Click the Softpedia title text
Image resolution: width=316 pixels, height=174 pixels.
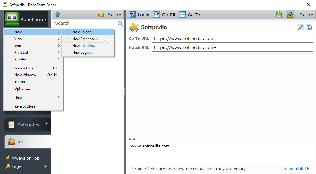(x=154, y=27)
